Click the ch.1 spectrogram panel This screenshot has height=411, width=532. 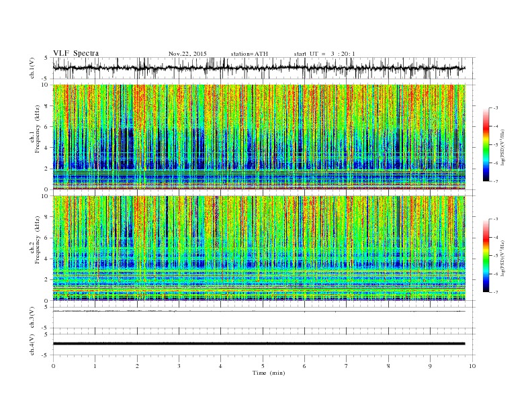click(x=259, y=137)
